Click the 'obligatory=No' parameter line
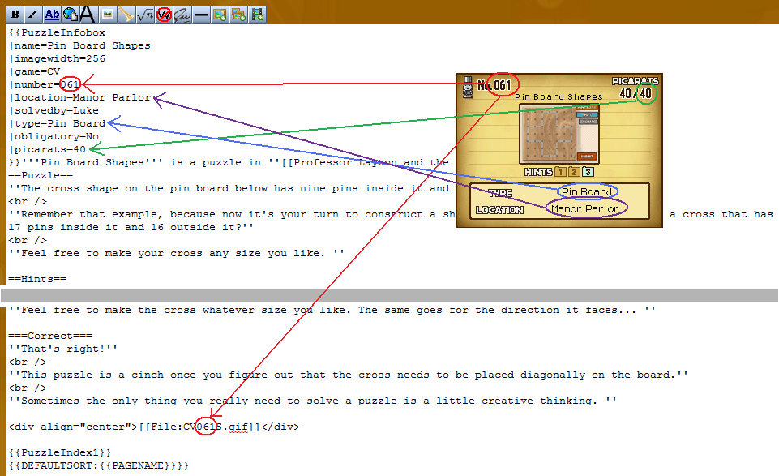The height and width of the screenshot is (476, 779). (54, 136)
